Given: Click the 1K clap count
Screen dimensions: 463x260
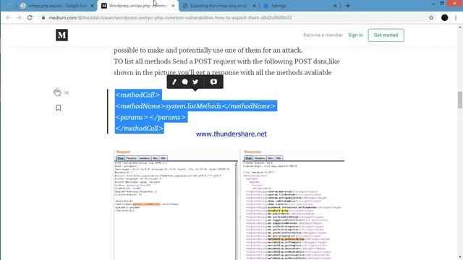Looking at the screenshot, I should coord(67,93).
